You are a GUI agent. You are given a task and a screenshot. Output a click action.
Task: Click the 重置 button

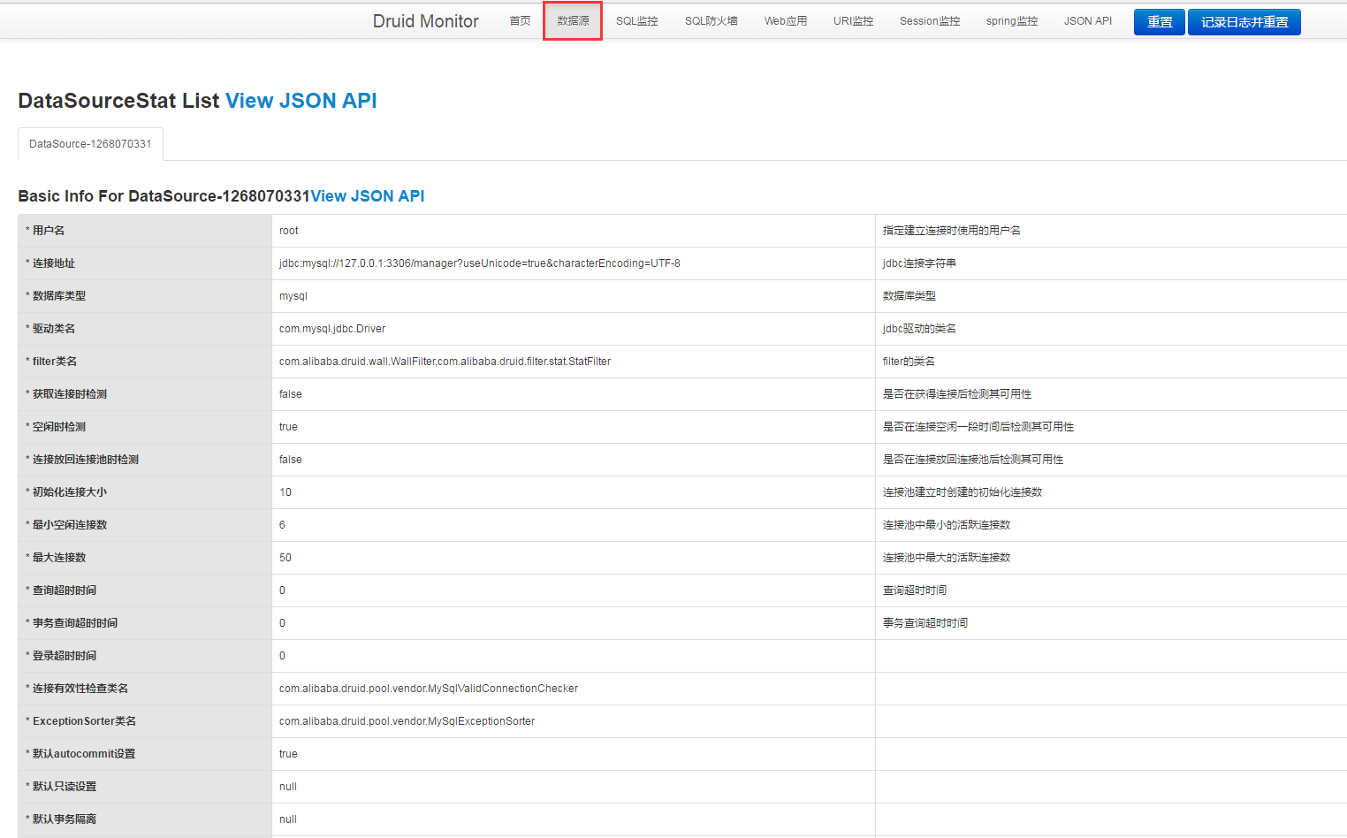coord(1159,21)
